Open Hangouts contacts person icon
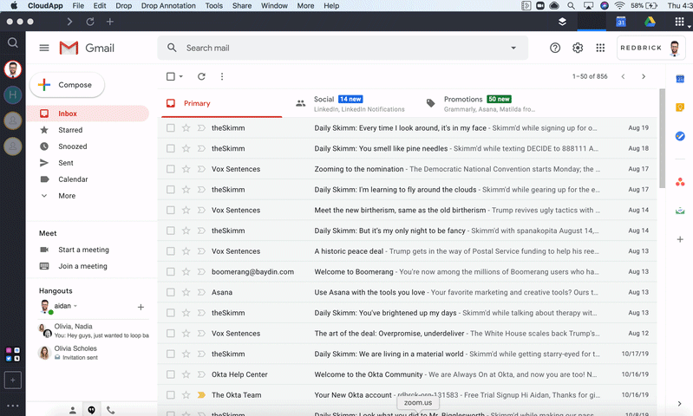Image resolution: width=693 pixels, height=416 pixels. click(73, 410)
